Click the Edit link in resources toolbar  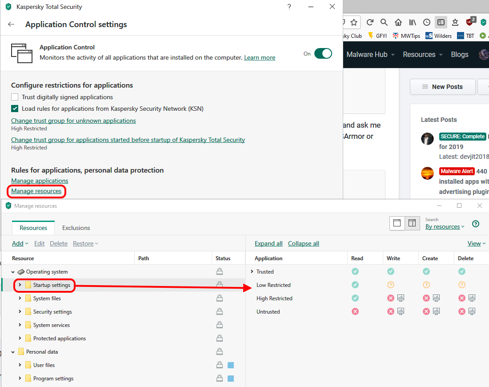[39, 243]
